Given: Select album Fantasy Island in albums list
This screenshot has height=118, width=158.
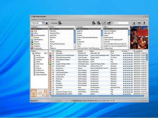Looking at the screenshot, I should point(109,48).
